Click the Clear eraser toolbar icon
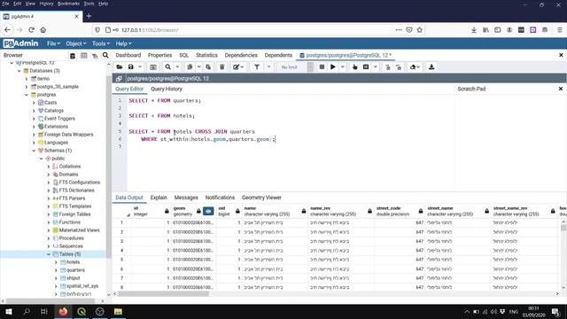567x319 pixels. pyautogui.click(x=415, y=67)
